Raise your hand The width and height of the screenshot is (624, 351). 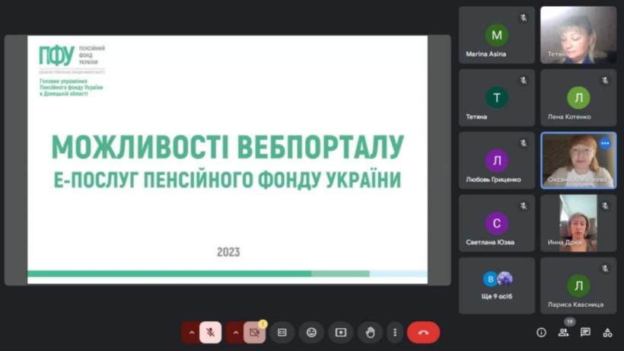pos(370,332)
